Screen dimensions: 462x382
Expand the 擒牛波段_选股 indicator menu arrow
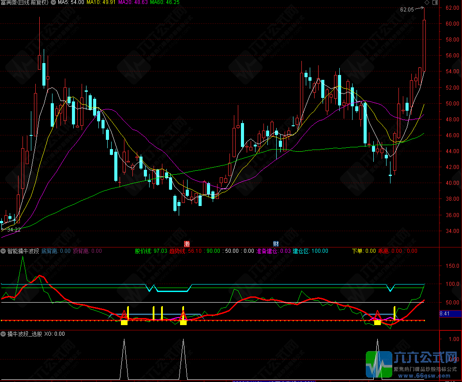3,334
